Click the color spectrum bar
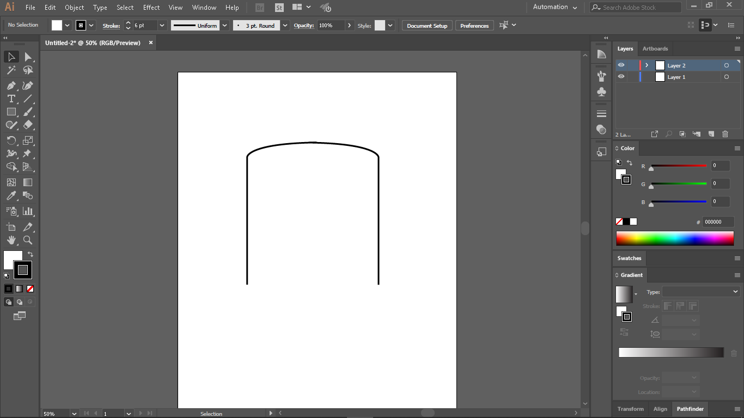 point(675,238)
